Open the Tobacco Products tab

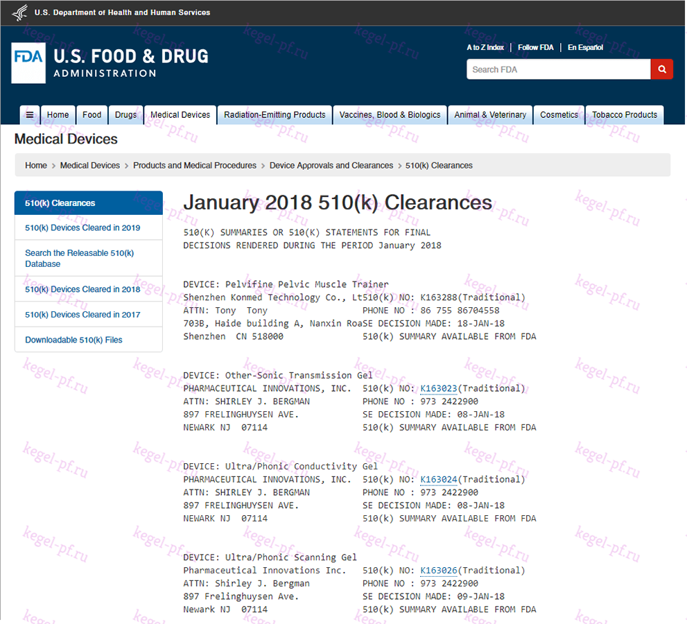(625, 115)
